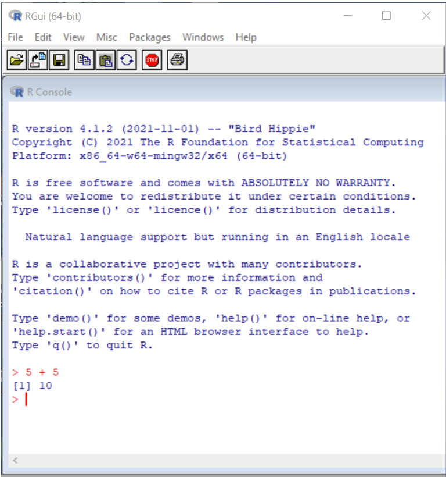Open the File menu

coord(15,37)
